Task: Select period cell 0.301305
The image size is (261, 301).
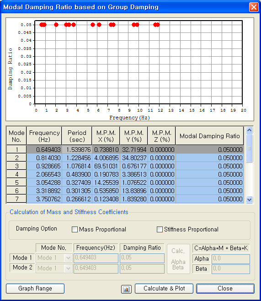Action: (x=77, y=191)
